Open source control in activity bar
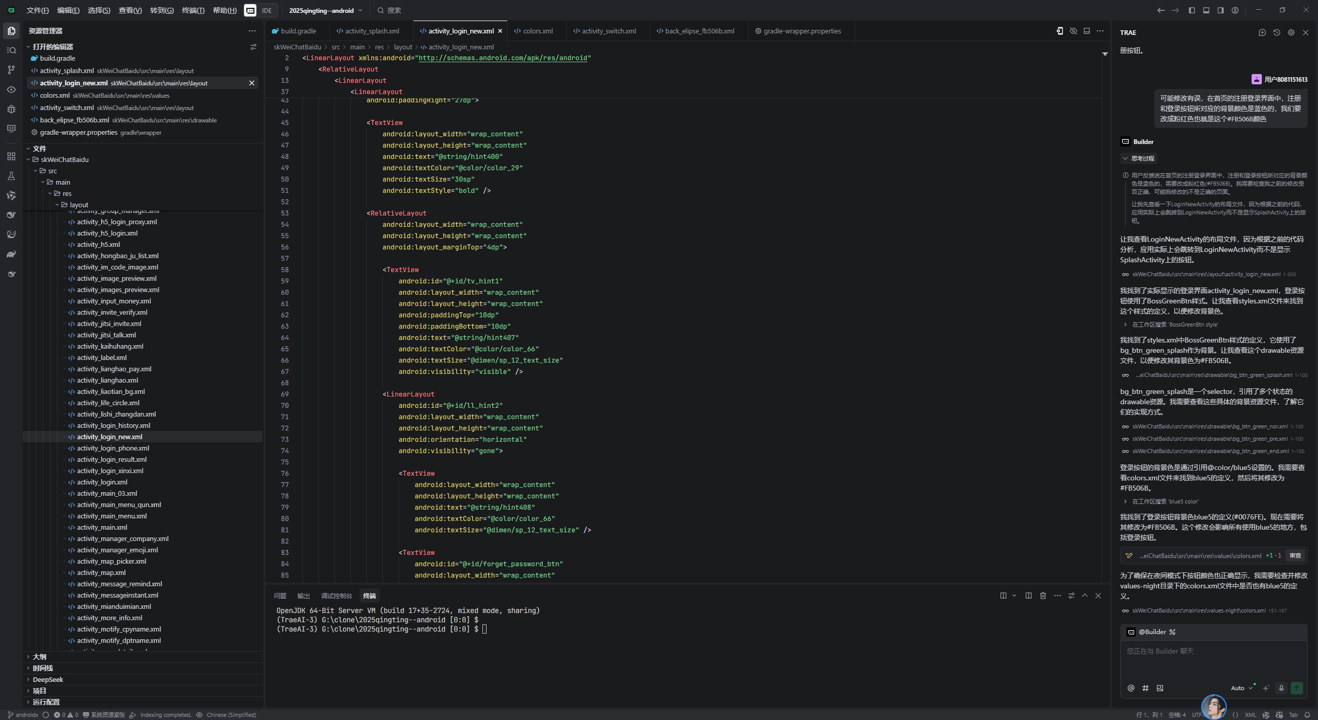This screenshot has width=1318, height=720. tap(11, 70)
